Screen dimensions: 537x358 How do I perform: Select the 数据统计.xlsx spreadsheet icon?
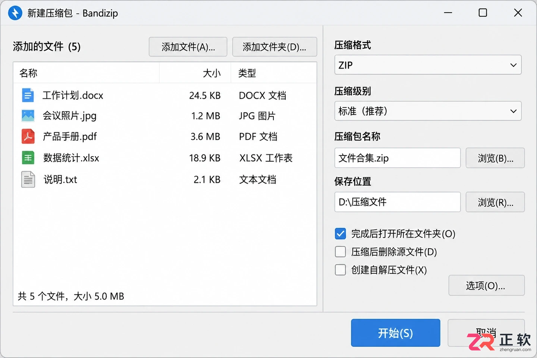coord(28,158)
